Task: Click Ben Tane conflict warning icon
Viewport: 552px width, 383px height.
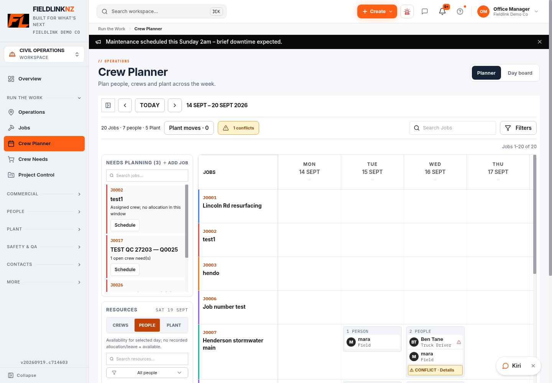Action: pyautogui.click(x=459, y=342)
